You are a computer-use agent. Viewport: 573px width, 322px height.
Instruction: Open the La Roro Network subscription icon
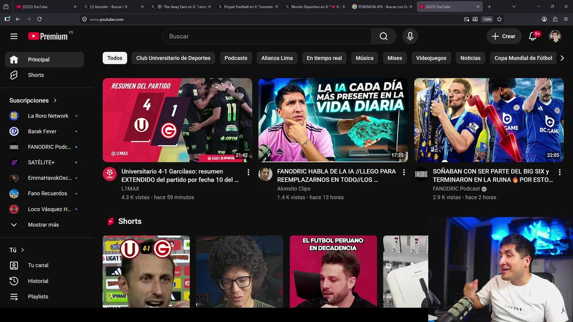click(x=14, y=116)
